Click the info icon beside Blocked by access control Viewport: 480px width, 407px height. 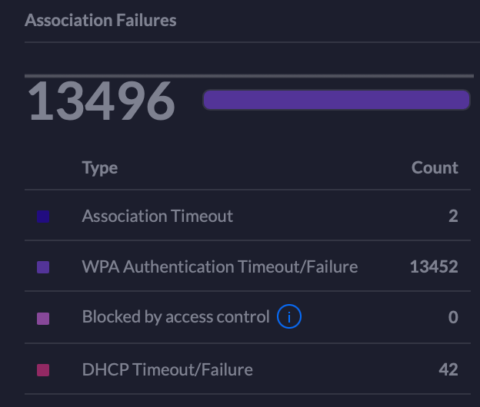click(x=288, y=316)
